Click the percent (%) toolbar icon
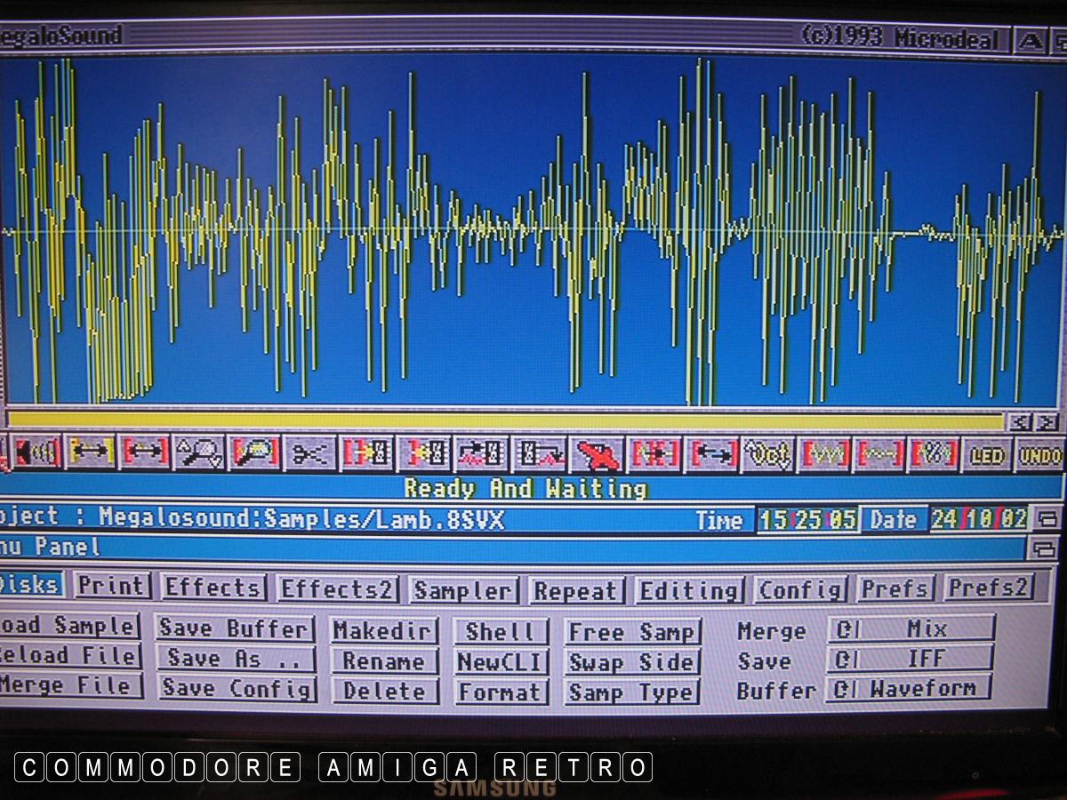 [932, 455]
